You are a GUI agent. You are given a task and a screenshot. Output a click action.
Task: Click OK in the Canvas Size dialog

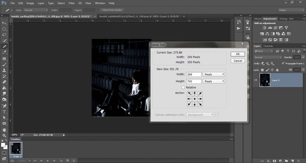(238, 54)
